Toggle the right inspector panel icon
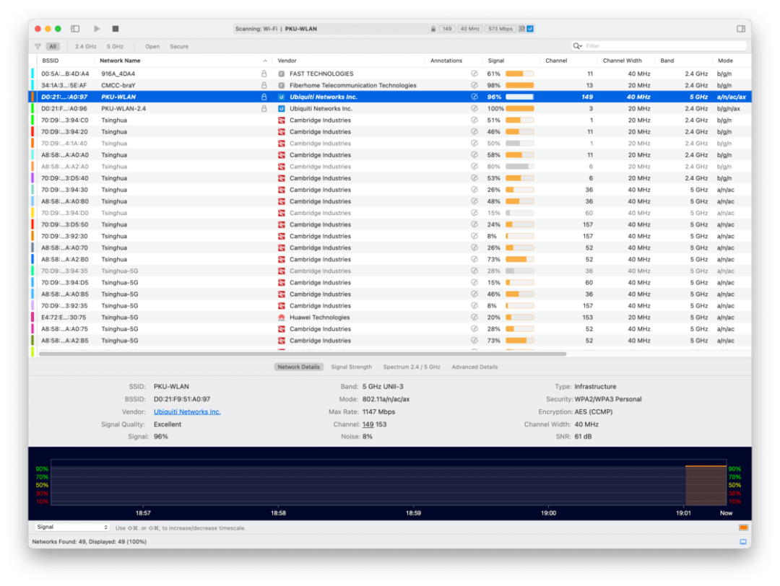The width and height of the screenshot is (780, 586). coord(741,29)
